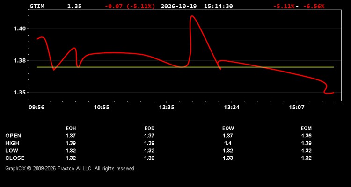Click the EOD LOW value 1.32
This screenshot has height=187, width=351.
(149, 151)
